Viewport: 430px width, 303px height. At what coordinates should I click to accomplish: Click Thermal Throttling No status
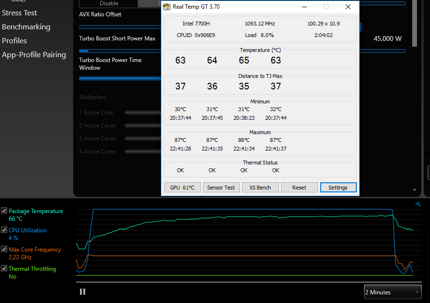tap(13, 277)
